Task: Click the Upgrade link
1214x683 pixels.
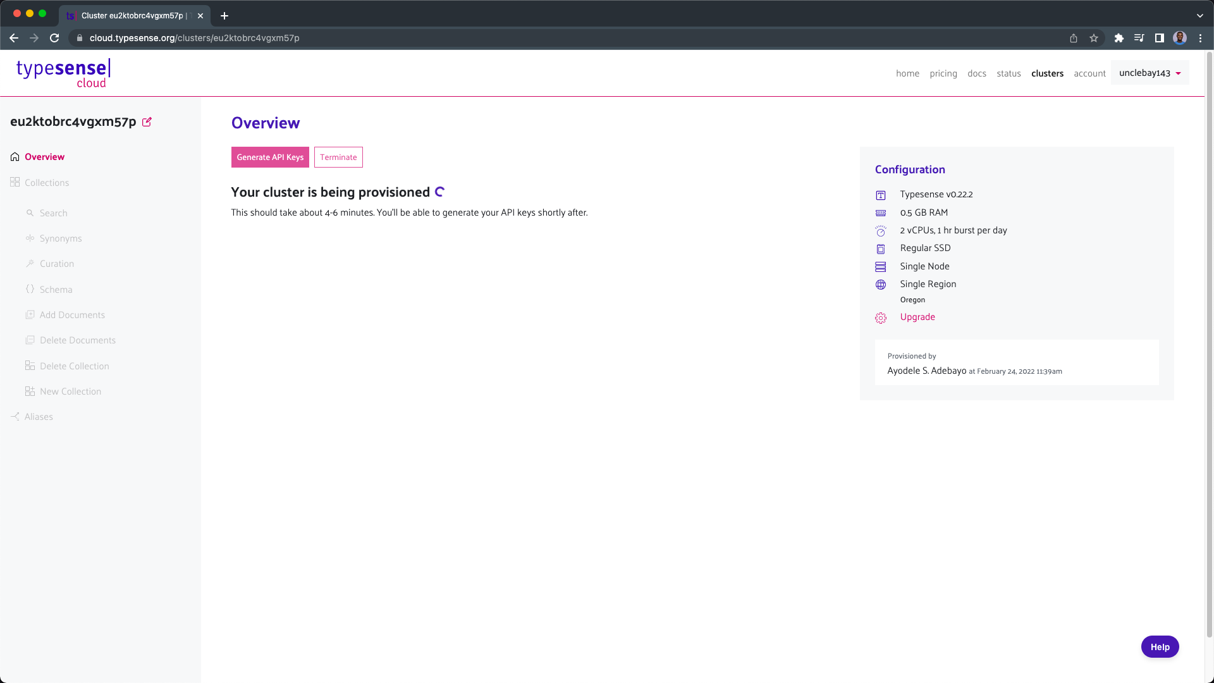Action: pyautogui.click(x=917, y=317)
